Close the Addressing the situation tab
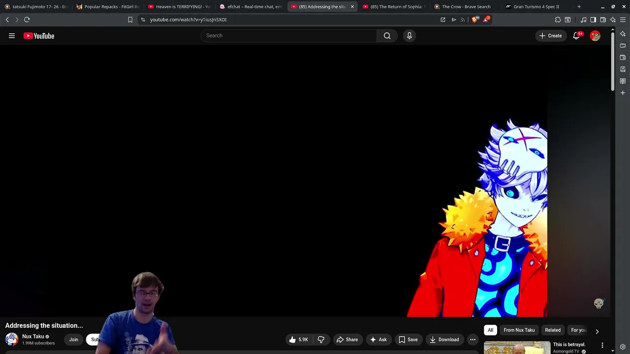630x354 pixels. 352,6
